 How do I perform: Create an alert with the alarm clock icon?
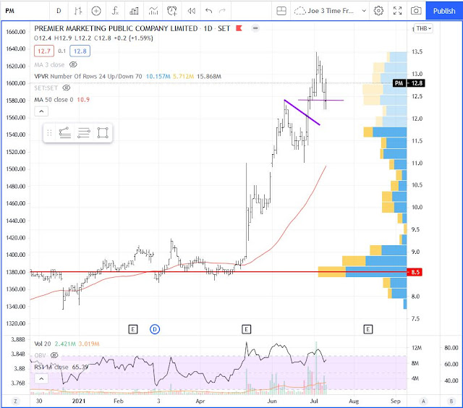tap(172, 11)
